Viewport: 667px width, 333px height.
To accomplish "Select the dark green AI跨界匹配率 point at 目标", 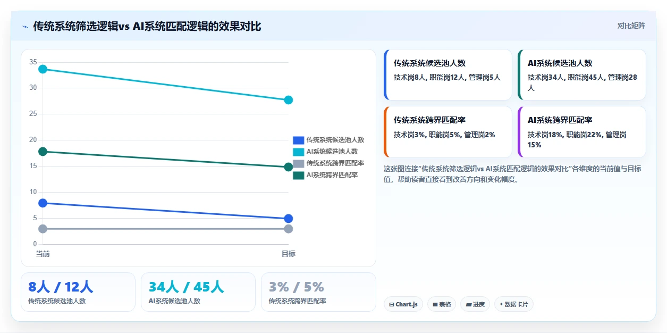I will [x=289, y=167].
